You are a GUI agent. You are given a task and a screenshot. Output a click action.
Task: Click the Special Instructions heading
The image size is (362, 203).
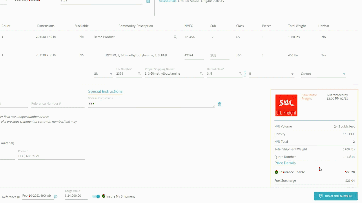(x=105, y=91)
